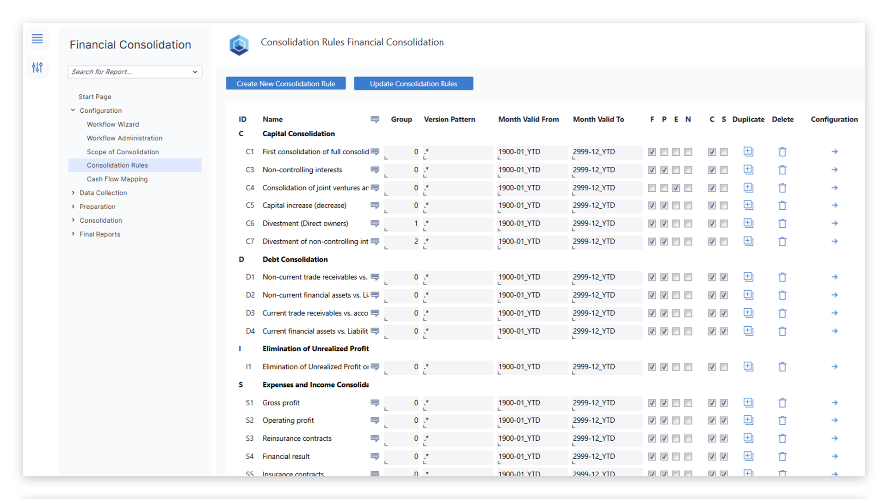The width and height of the screenshot is (888, 499).
Task: Click the Group input field for C6 Divestment
Action: [x=401, y=224]
